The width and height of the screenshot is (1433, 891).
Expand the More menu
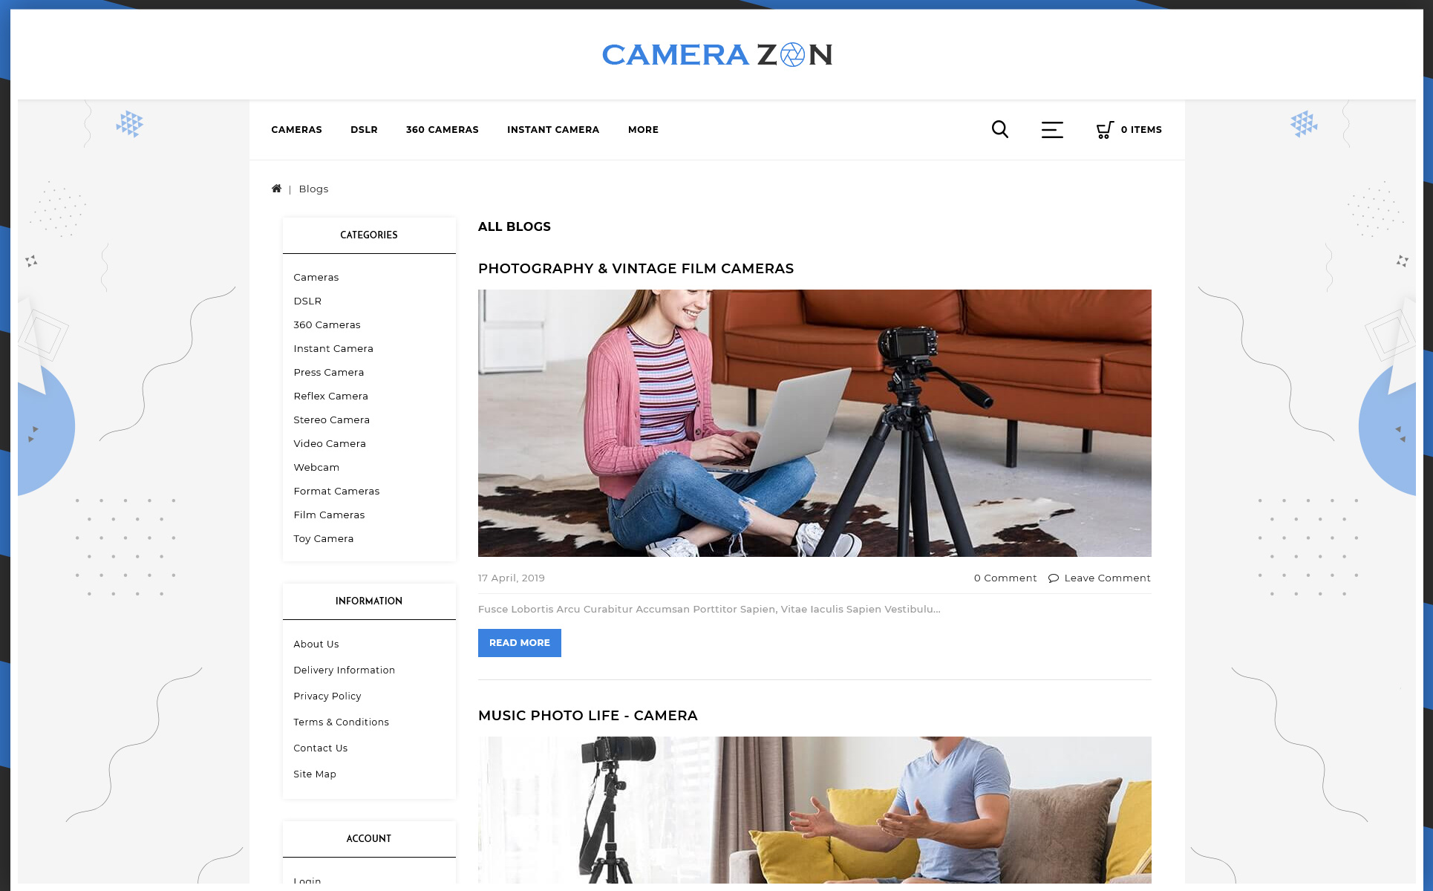[x=643, y=130]
